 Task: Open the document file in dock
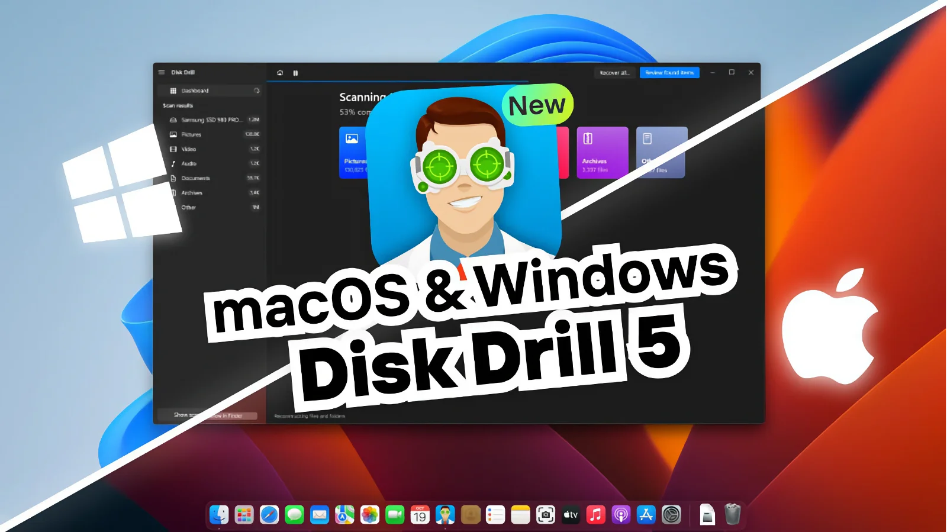707,514
